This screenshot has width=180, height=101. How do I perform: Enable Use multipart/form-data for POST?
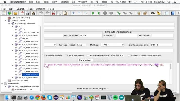(88, 56)
